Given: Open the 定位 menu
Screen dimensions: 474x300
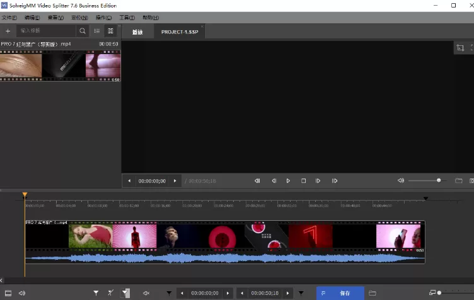Looking at the screenshot, I should point(79,18).
